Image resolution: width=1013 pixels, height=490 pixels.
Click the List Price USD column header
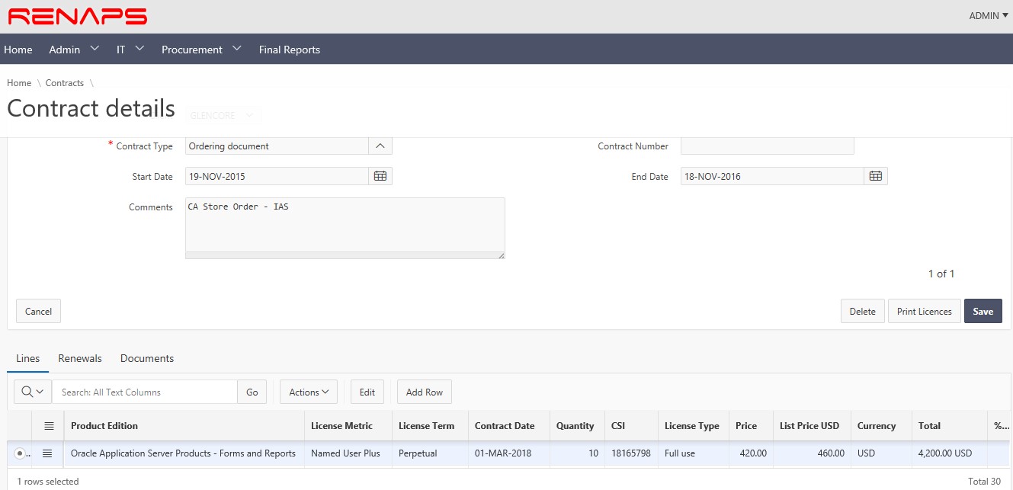click(x=813, y=426)
